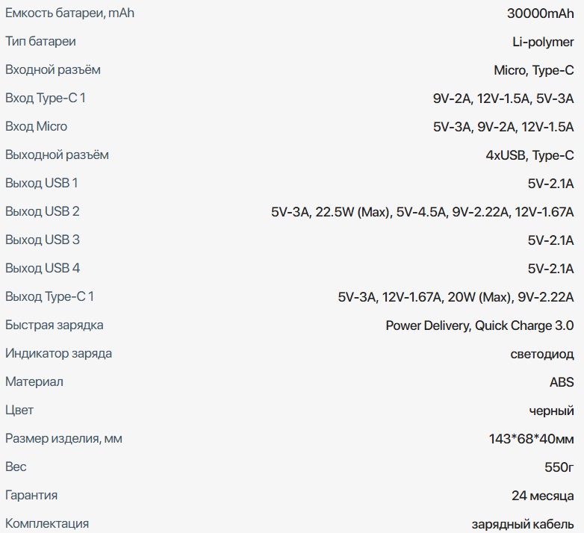Viewport: 584px width, 533px height.
Task: Click the '24 месяца' warranty value
Action: pyautogui.click(x=542, y=496)
